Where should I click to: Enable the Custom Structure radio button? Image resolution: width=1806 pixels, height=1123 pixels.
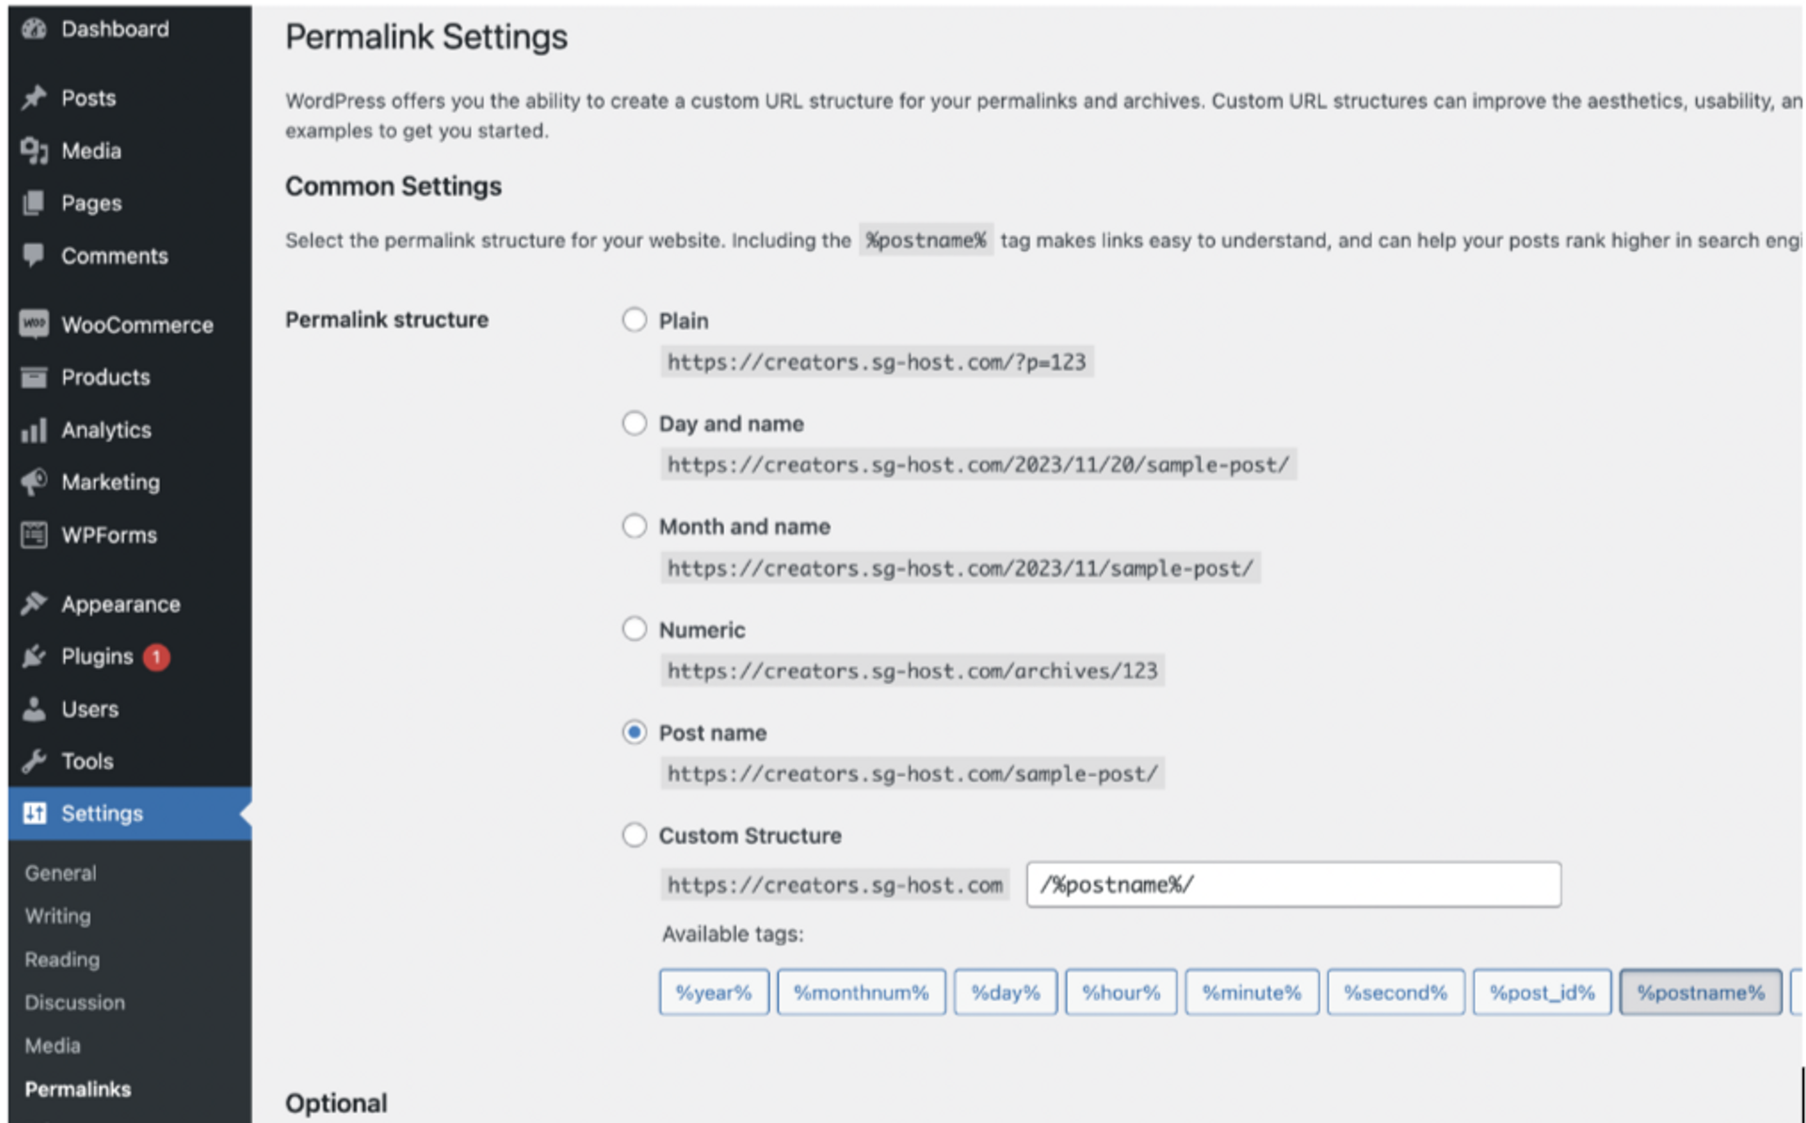pyautogui.click(x=634, y=835)
